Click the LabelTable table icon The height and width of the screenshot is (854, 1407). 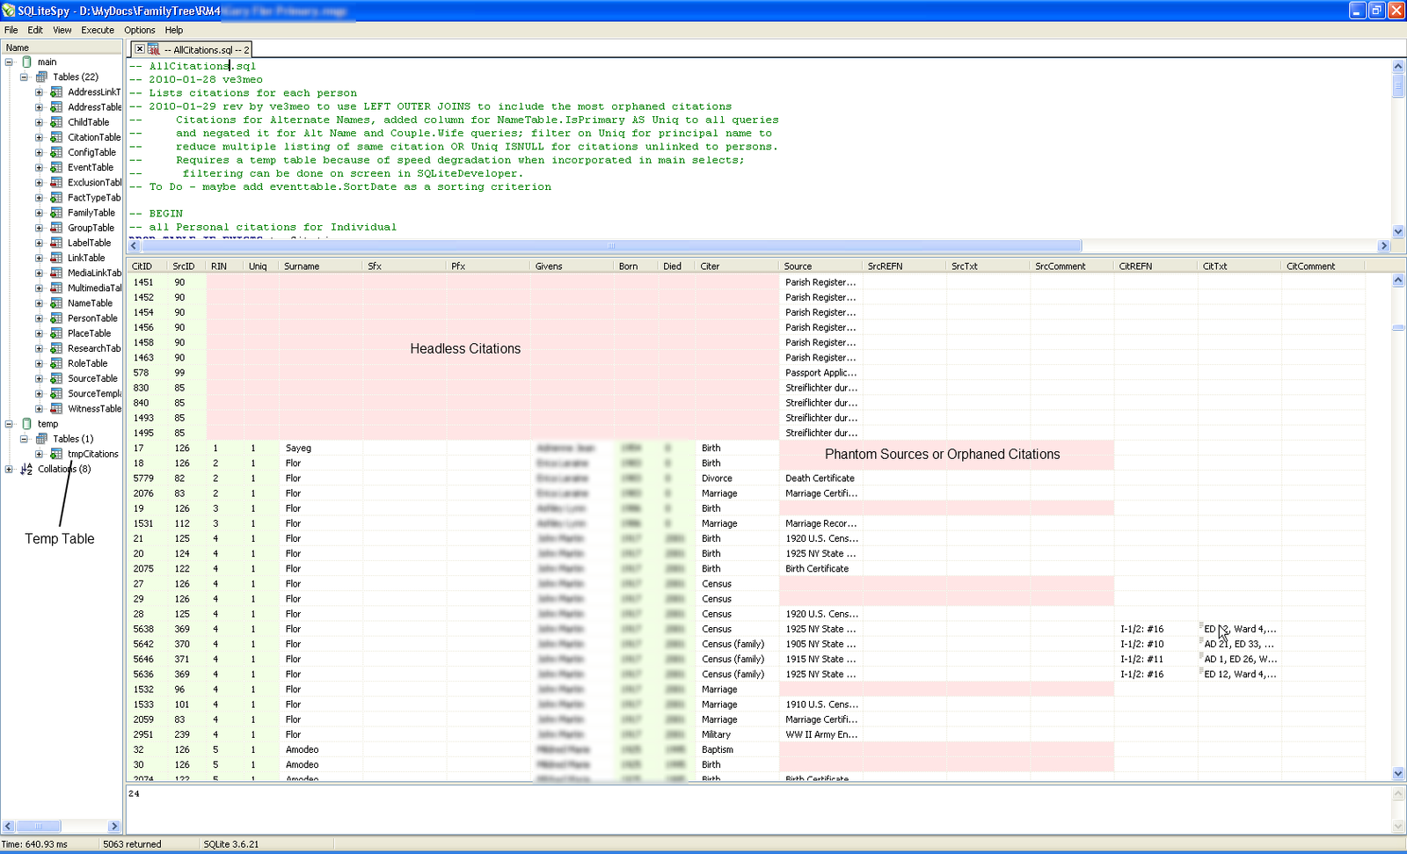point(56,243)
